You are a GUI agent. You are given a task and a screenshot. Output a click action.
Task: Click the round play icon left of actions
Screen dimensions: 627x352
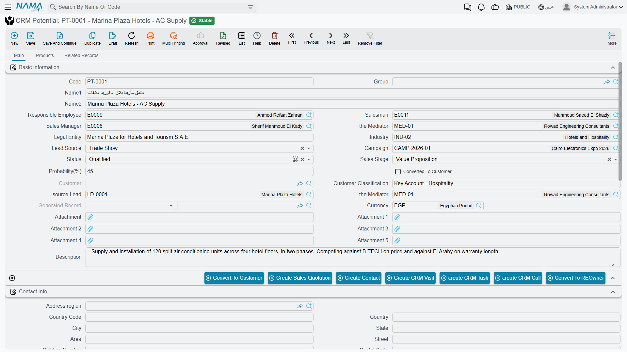[x=12, y=278]
